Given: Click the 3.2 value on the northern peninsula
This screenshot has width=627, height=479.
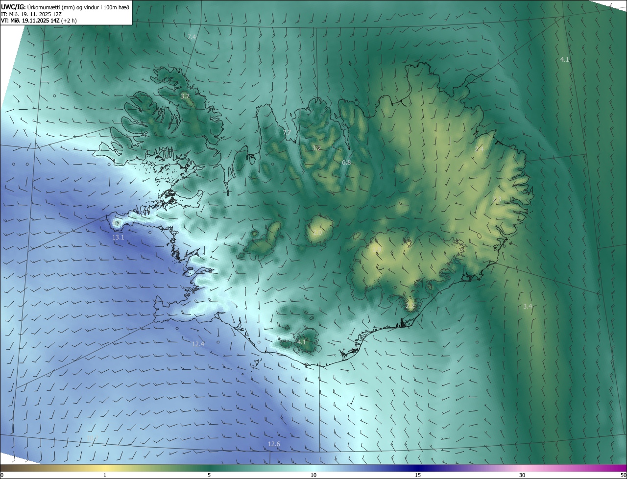Looking at the screenshot, I should [316, 148].
